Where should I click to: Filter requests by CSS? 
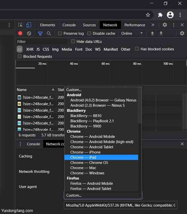(x=46, y=49)
